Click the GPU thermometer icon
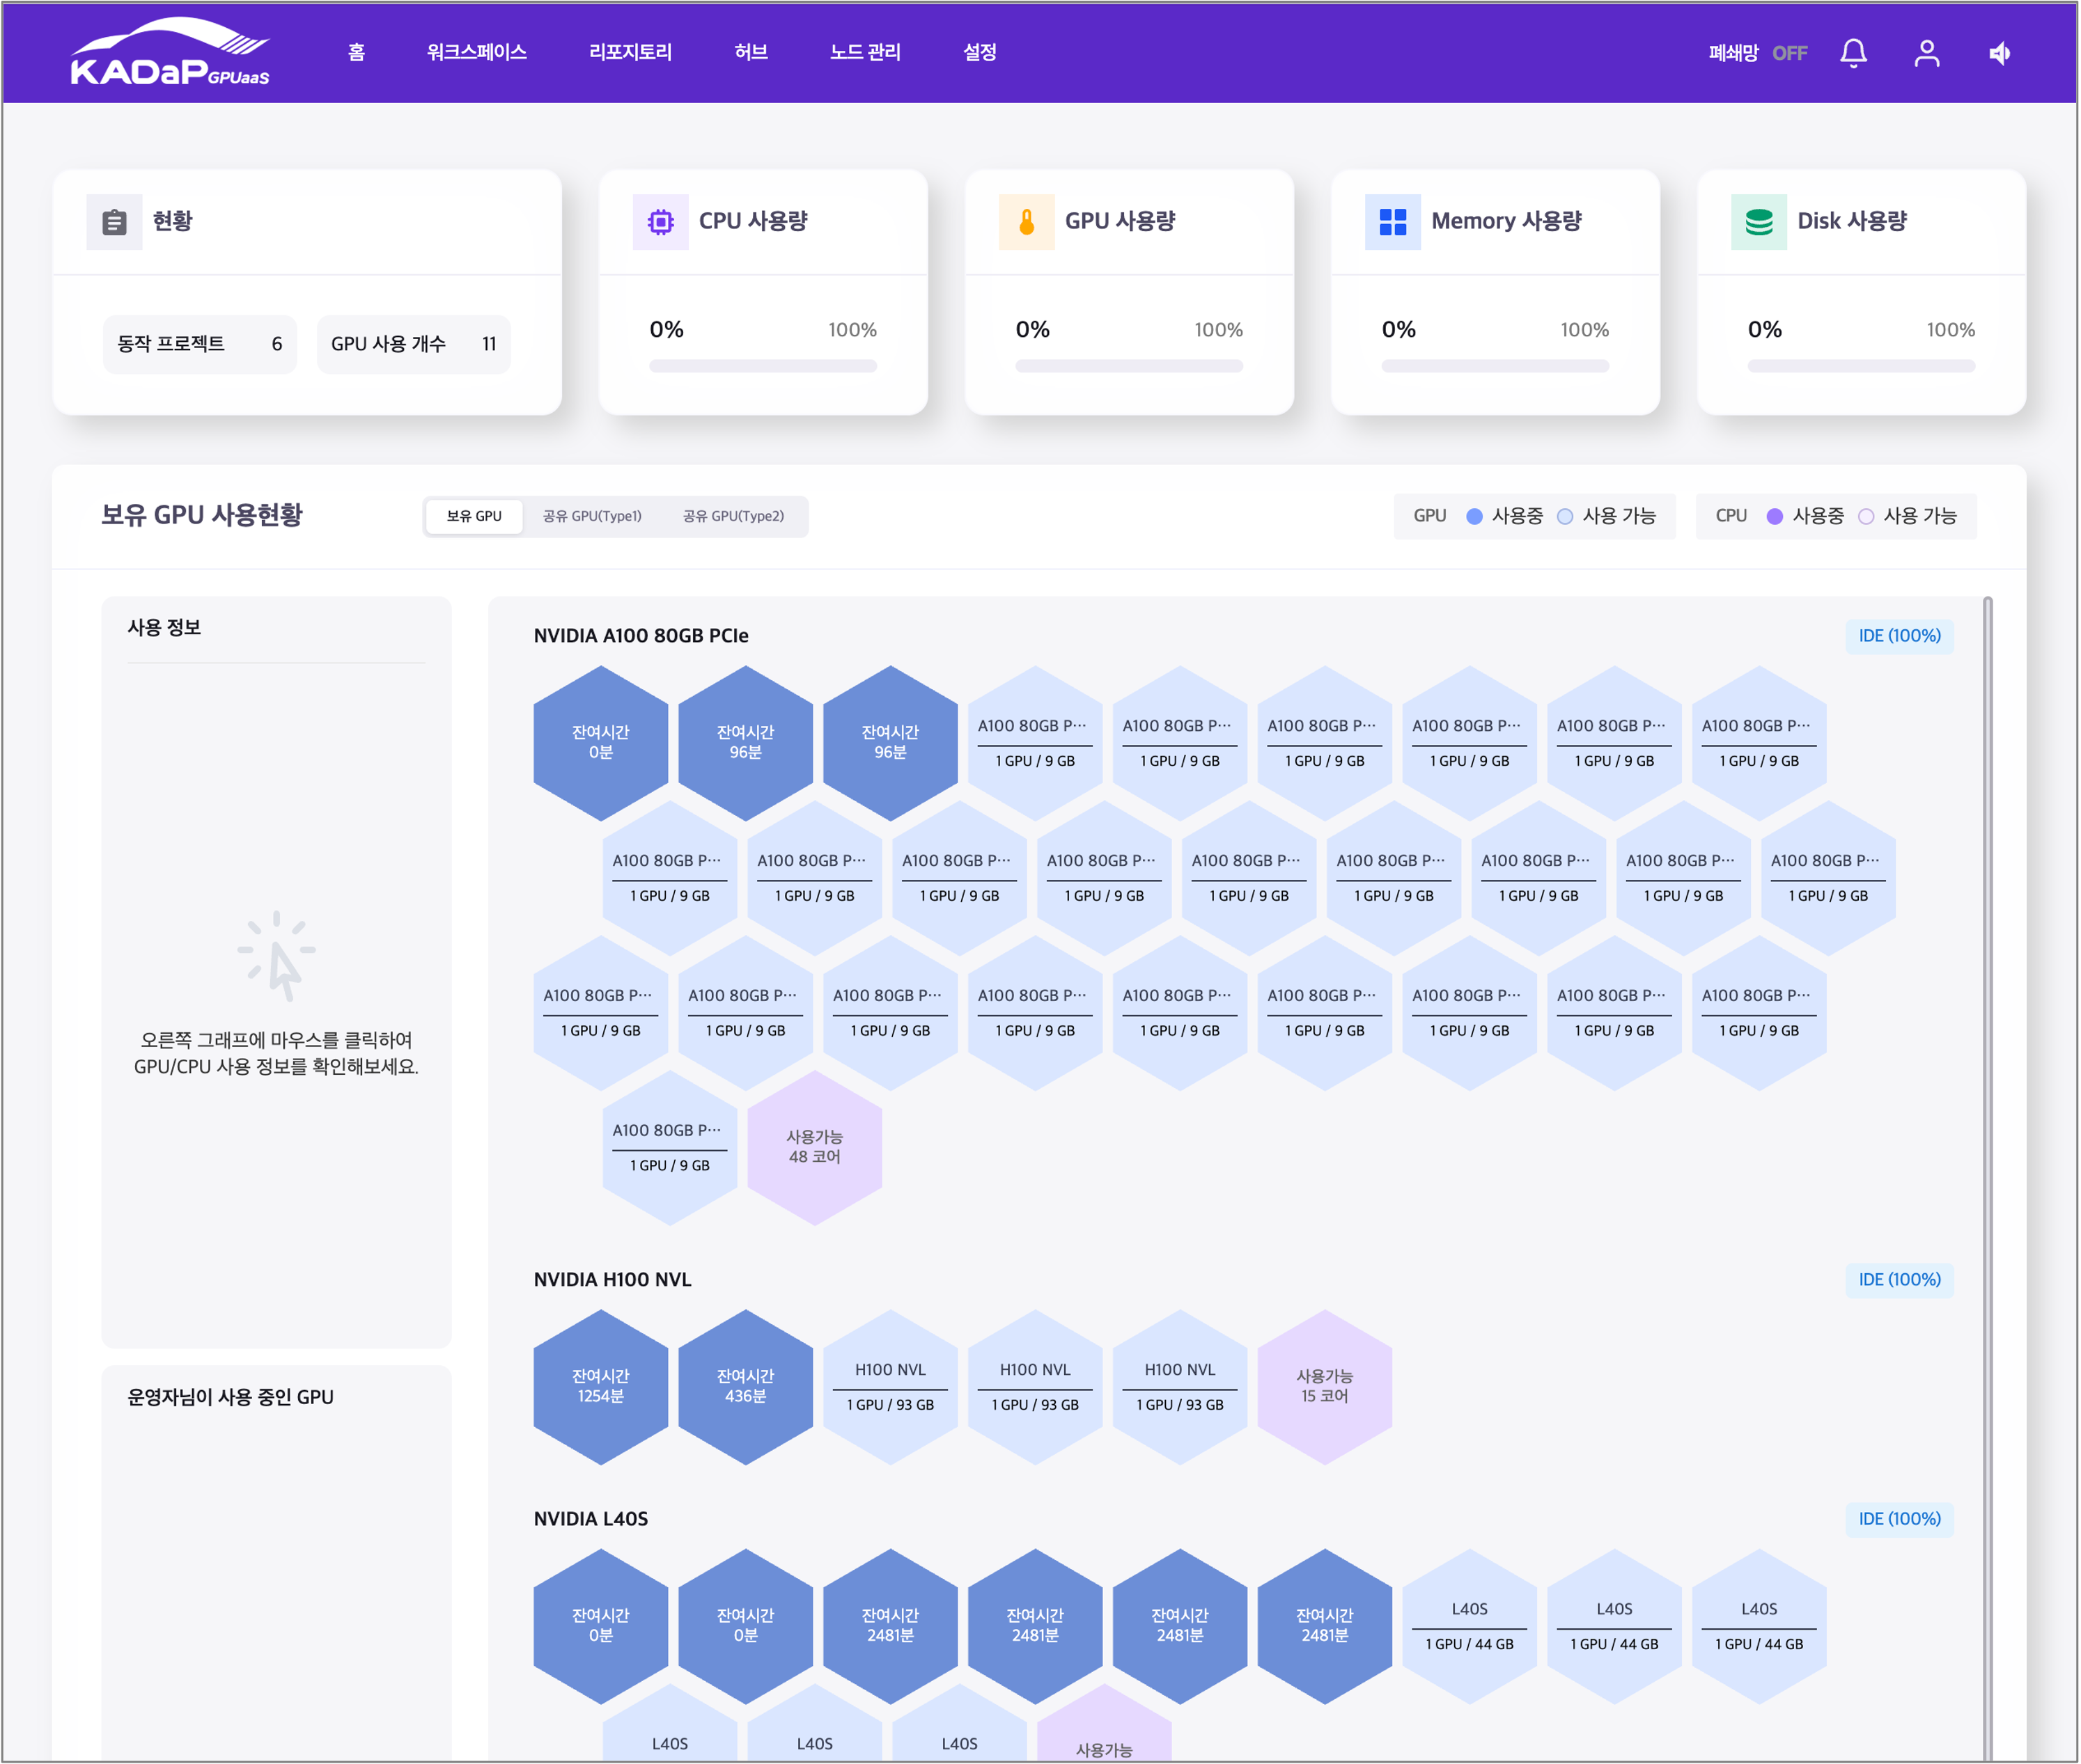This screenshot has height=1764, width=2081. pos(1027,221)
